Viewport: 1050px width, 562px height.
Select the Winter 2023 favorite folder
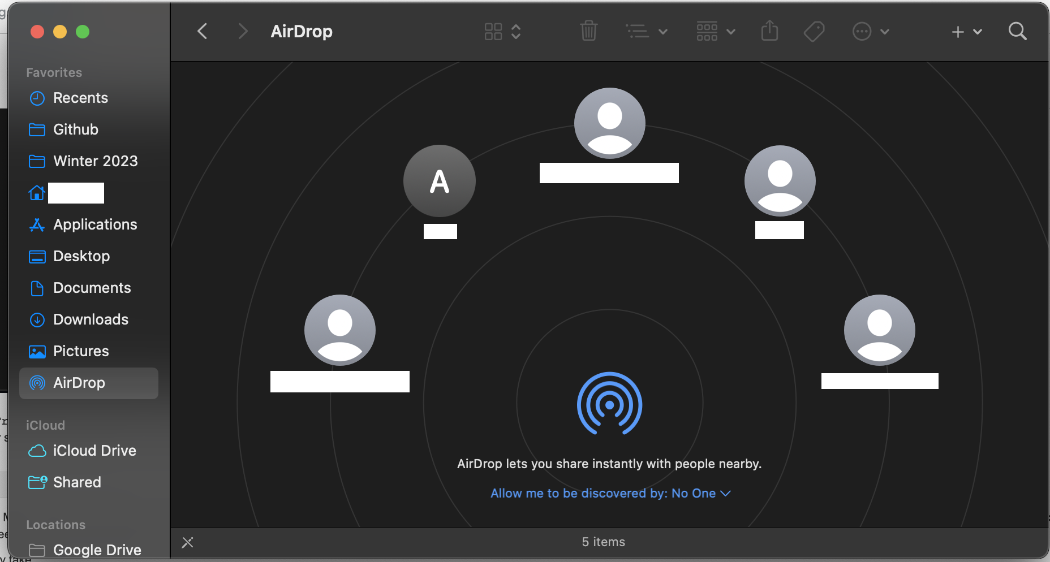[95, 161]
